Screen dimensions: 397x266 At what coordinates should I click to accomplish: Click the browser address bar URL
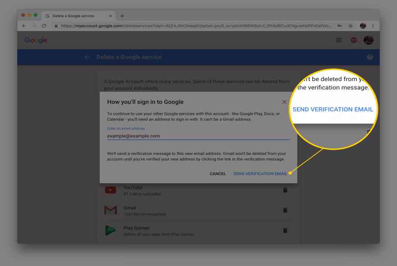[x=194, y=26]
